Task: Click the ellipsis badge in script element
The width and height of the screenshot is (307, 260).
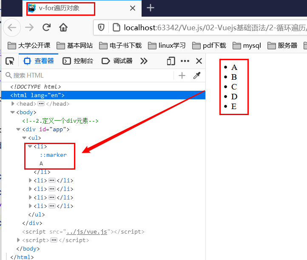Action: coord(54,240)
